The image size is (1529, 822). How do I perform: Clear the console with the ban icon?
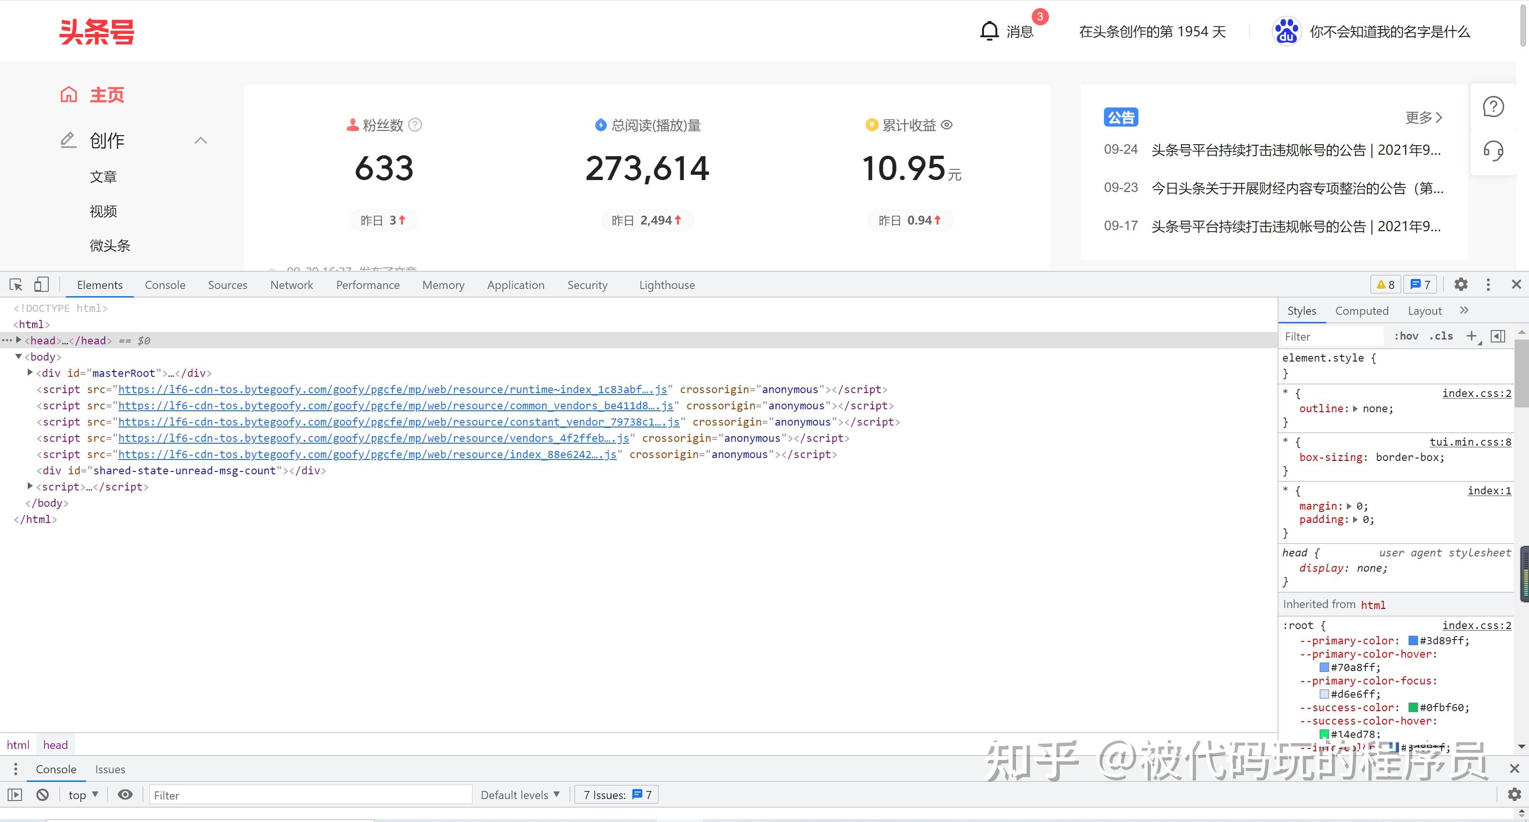coord(42,795)
